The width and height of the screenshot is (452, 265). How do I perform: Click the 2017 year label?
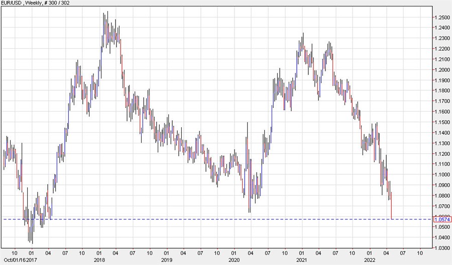[32, 260]
